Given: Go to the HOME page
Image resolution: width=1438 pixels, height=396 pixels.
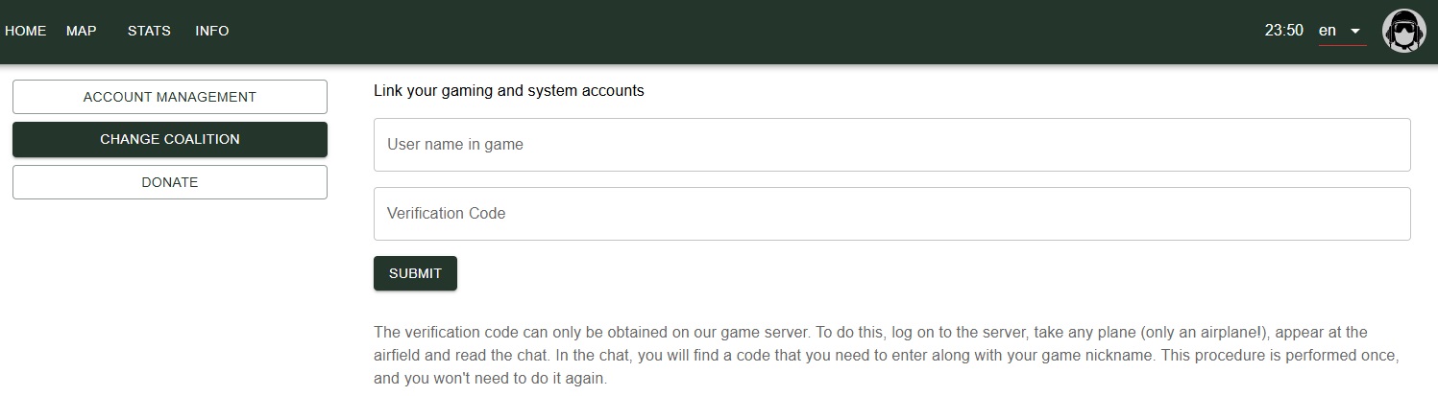Looking at the screenshot, I should (25, 31).
